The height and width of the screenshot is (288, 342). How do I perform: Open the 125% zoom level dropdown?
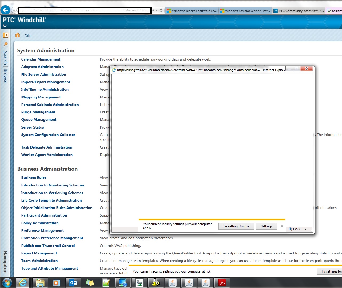[x=306, y=229]
